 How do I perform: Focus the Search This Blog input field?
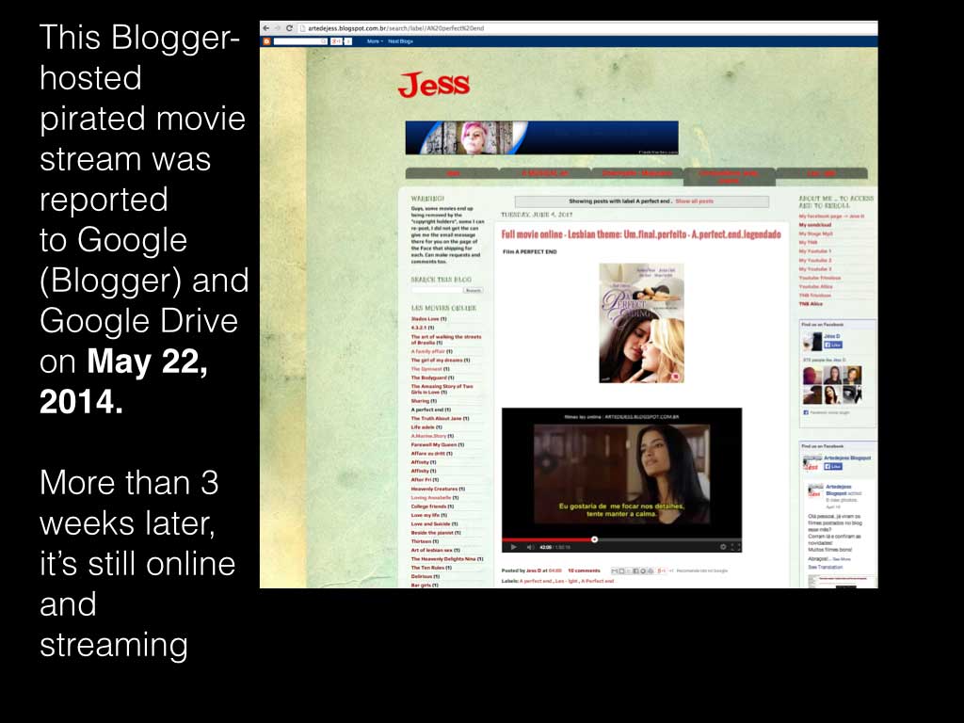click(x=436, y=290)
